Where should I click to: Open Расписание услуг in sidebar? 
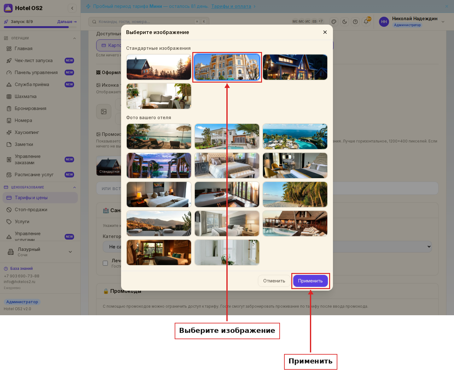[x=40, y=175]
